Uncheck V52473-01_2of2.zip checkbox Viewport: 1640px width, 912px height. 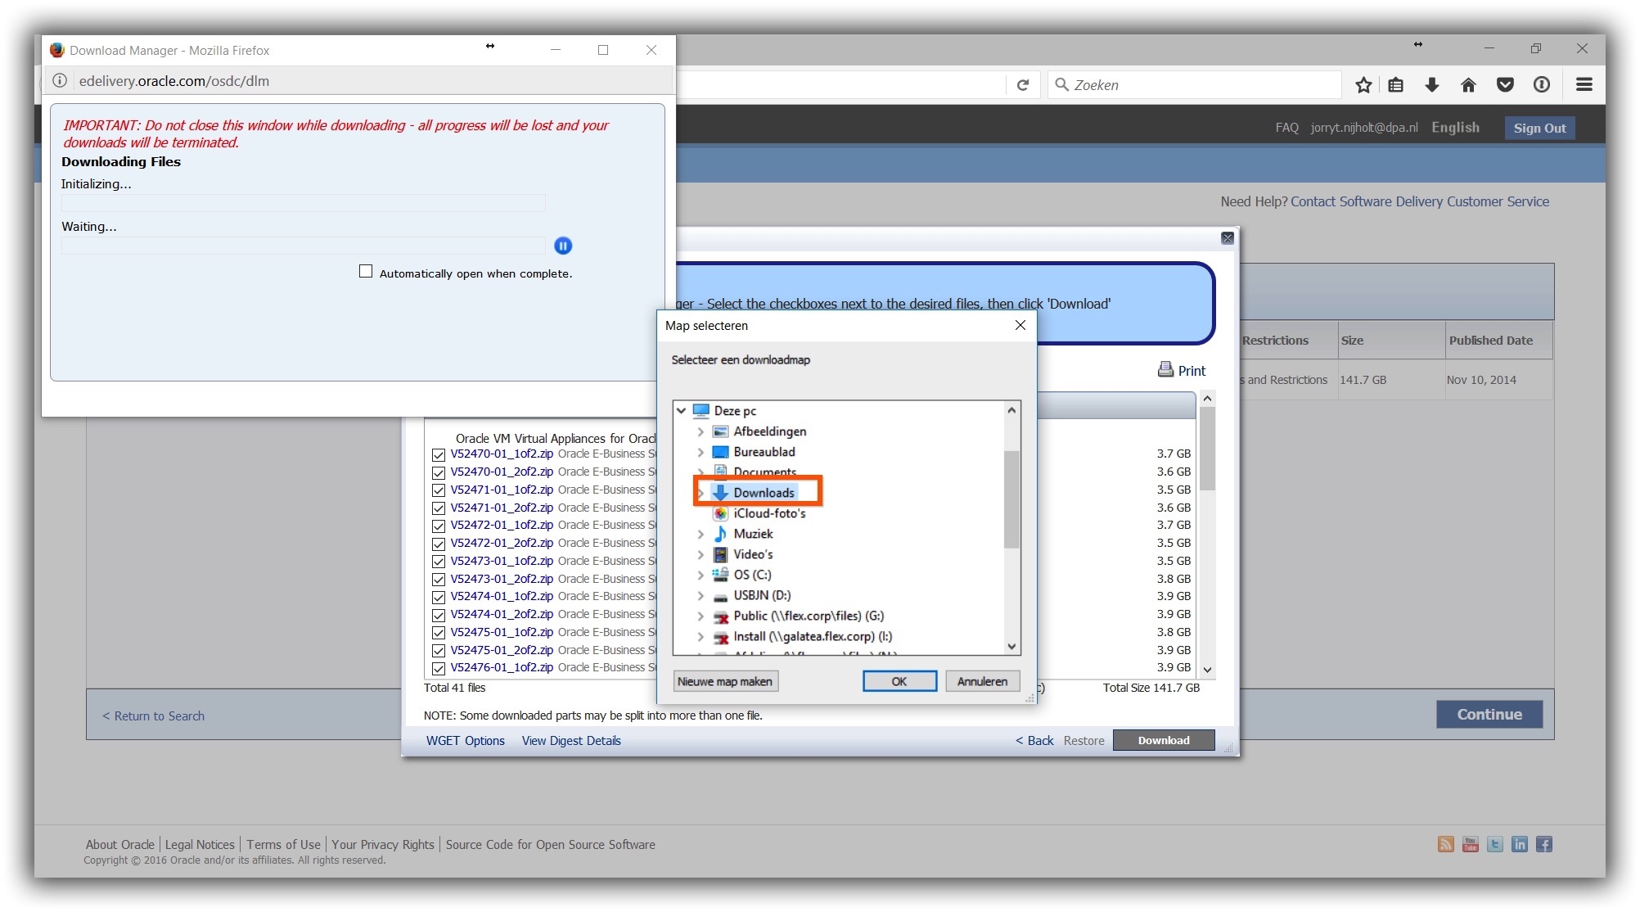[x=439, y=580]
